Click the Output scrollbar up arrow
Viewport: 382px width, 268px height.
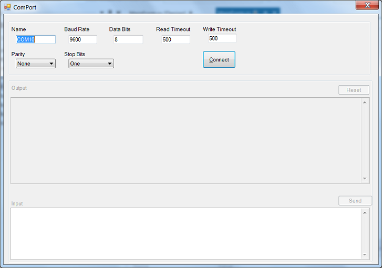point(365,102)
